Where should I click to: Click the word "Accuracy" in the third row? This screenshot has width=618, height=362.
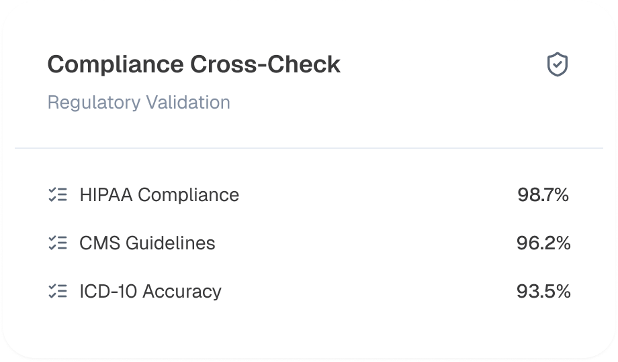coord(182,291)
